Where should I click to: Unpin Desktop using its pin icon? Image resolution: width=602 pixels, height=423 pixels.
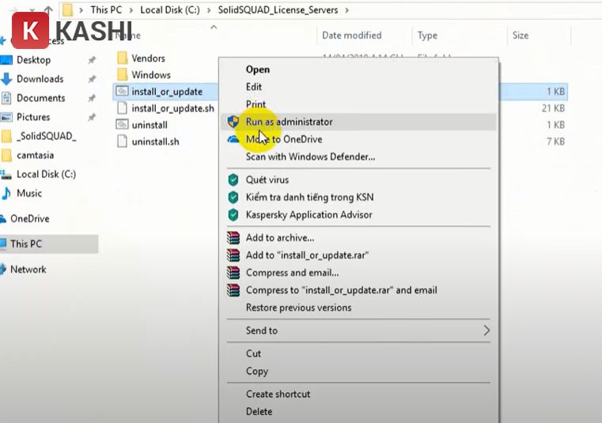point(92,60)
